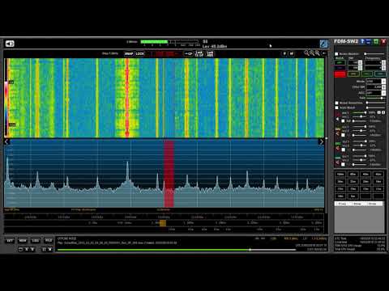Select the last tab above the gray panel
This screenshot has width=389, height=291.
373,204
